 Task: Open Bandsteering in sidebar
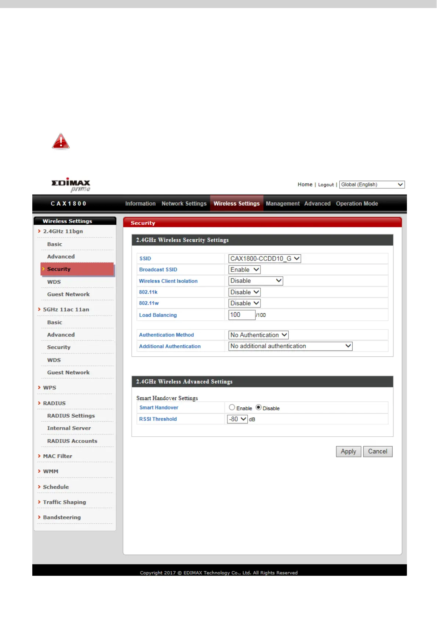[62, 517]
